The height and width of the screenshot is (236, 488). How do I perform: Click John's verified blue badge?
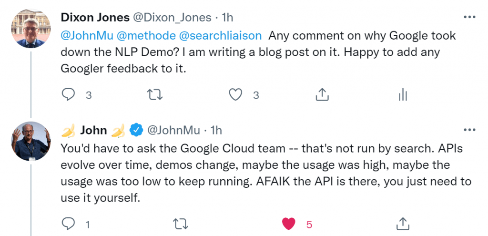point(136,130)
